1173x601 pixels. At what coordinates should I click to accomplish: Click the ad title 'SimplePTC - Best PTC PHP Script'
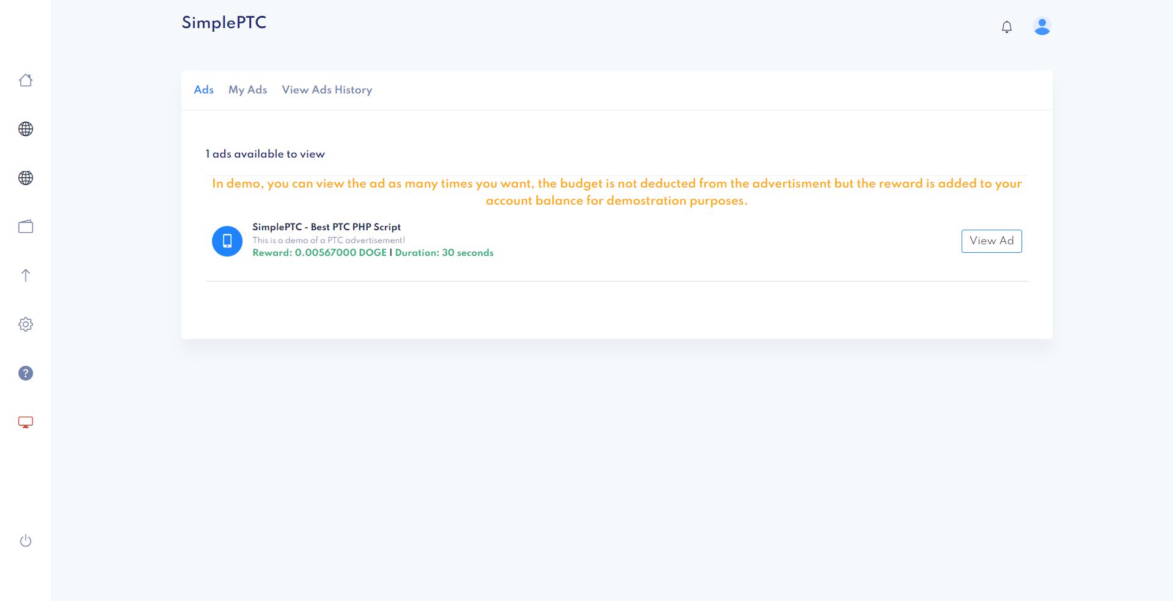[x=326, y=227]
